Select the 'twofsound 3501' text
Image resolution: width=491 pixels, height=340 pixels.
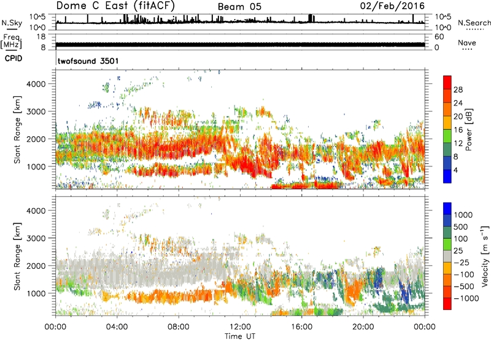pos(88,61)
